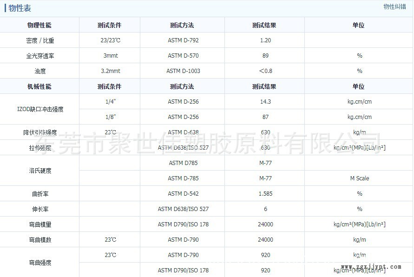This screenshot has height=277, width=414.
Task: Click the 伸长率 row label
Action: coord(39,209)
